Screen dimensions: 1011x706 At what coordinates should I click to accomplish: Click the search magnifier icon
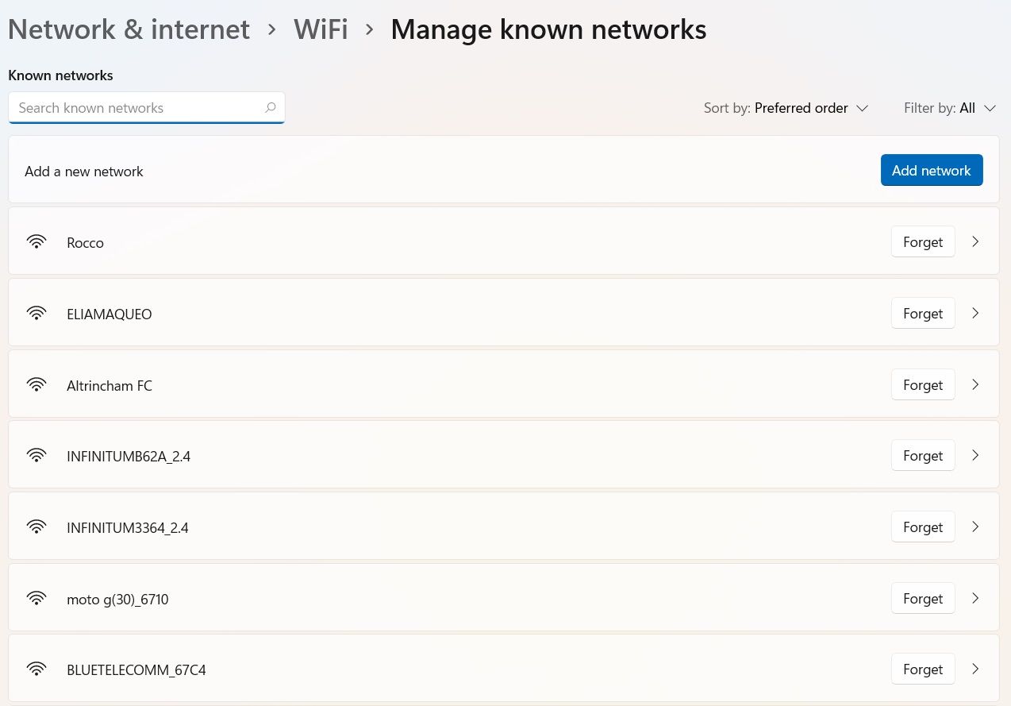(x=271, y=107)
